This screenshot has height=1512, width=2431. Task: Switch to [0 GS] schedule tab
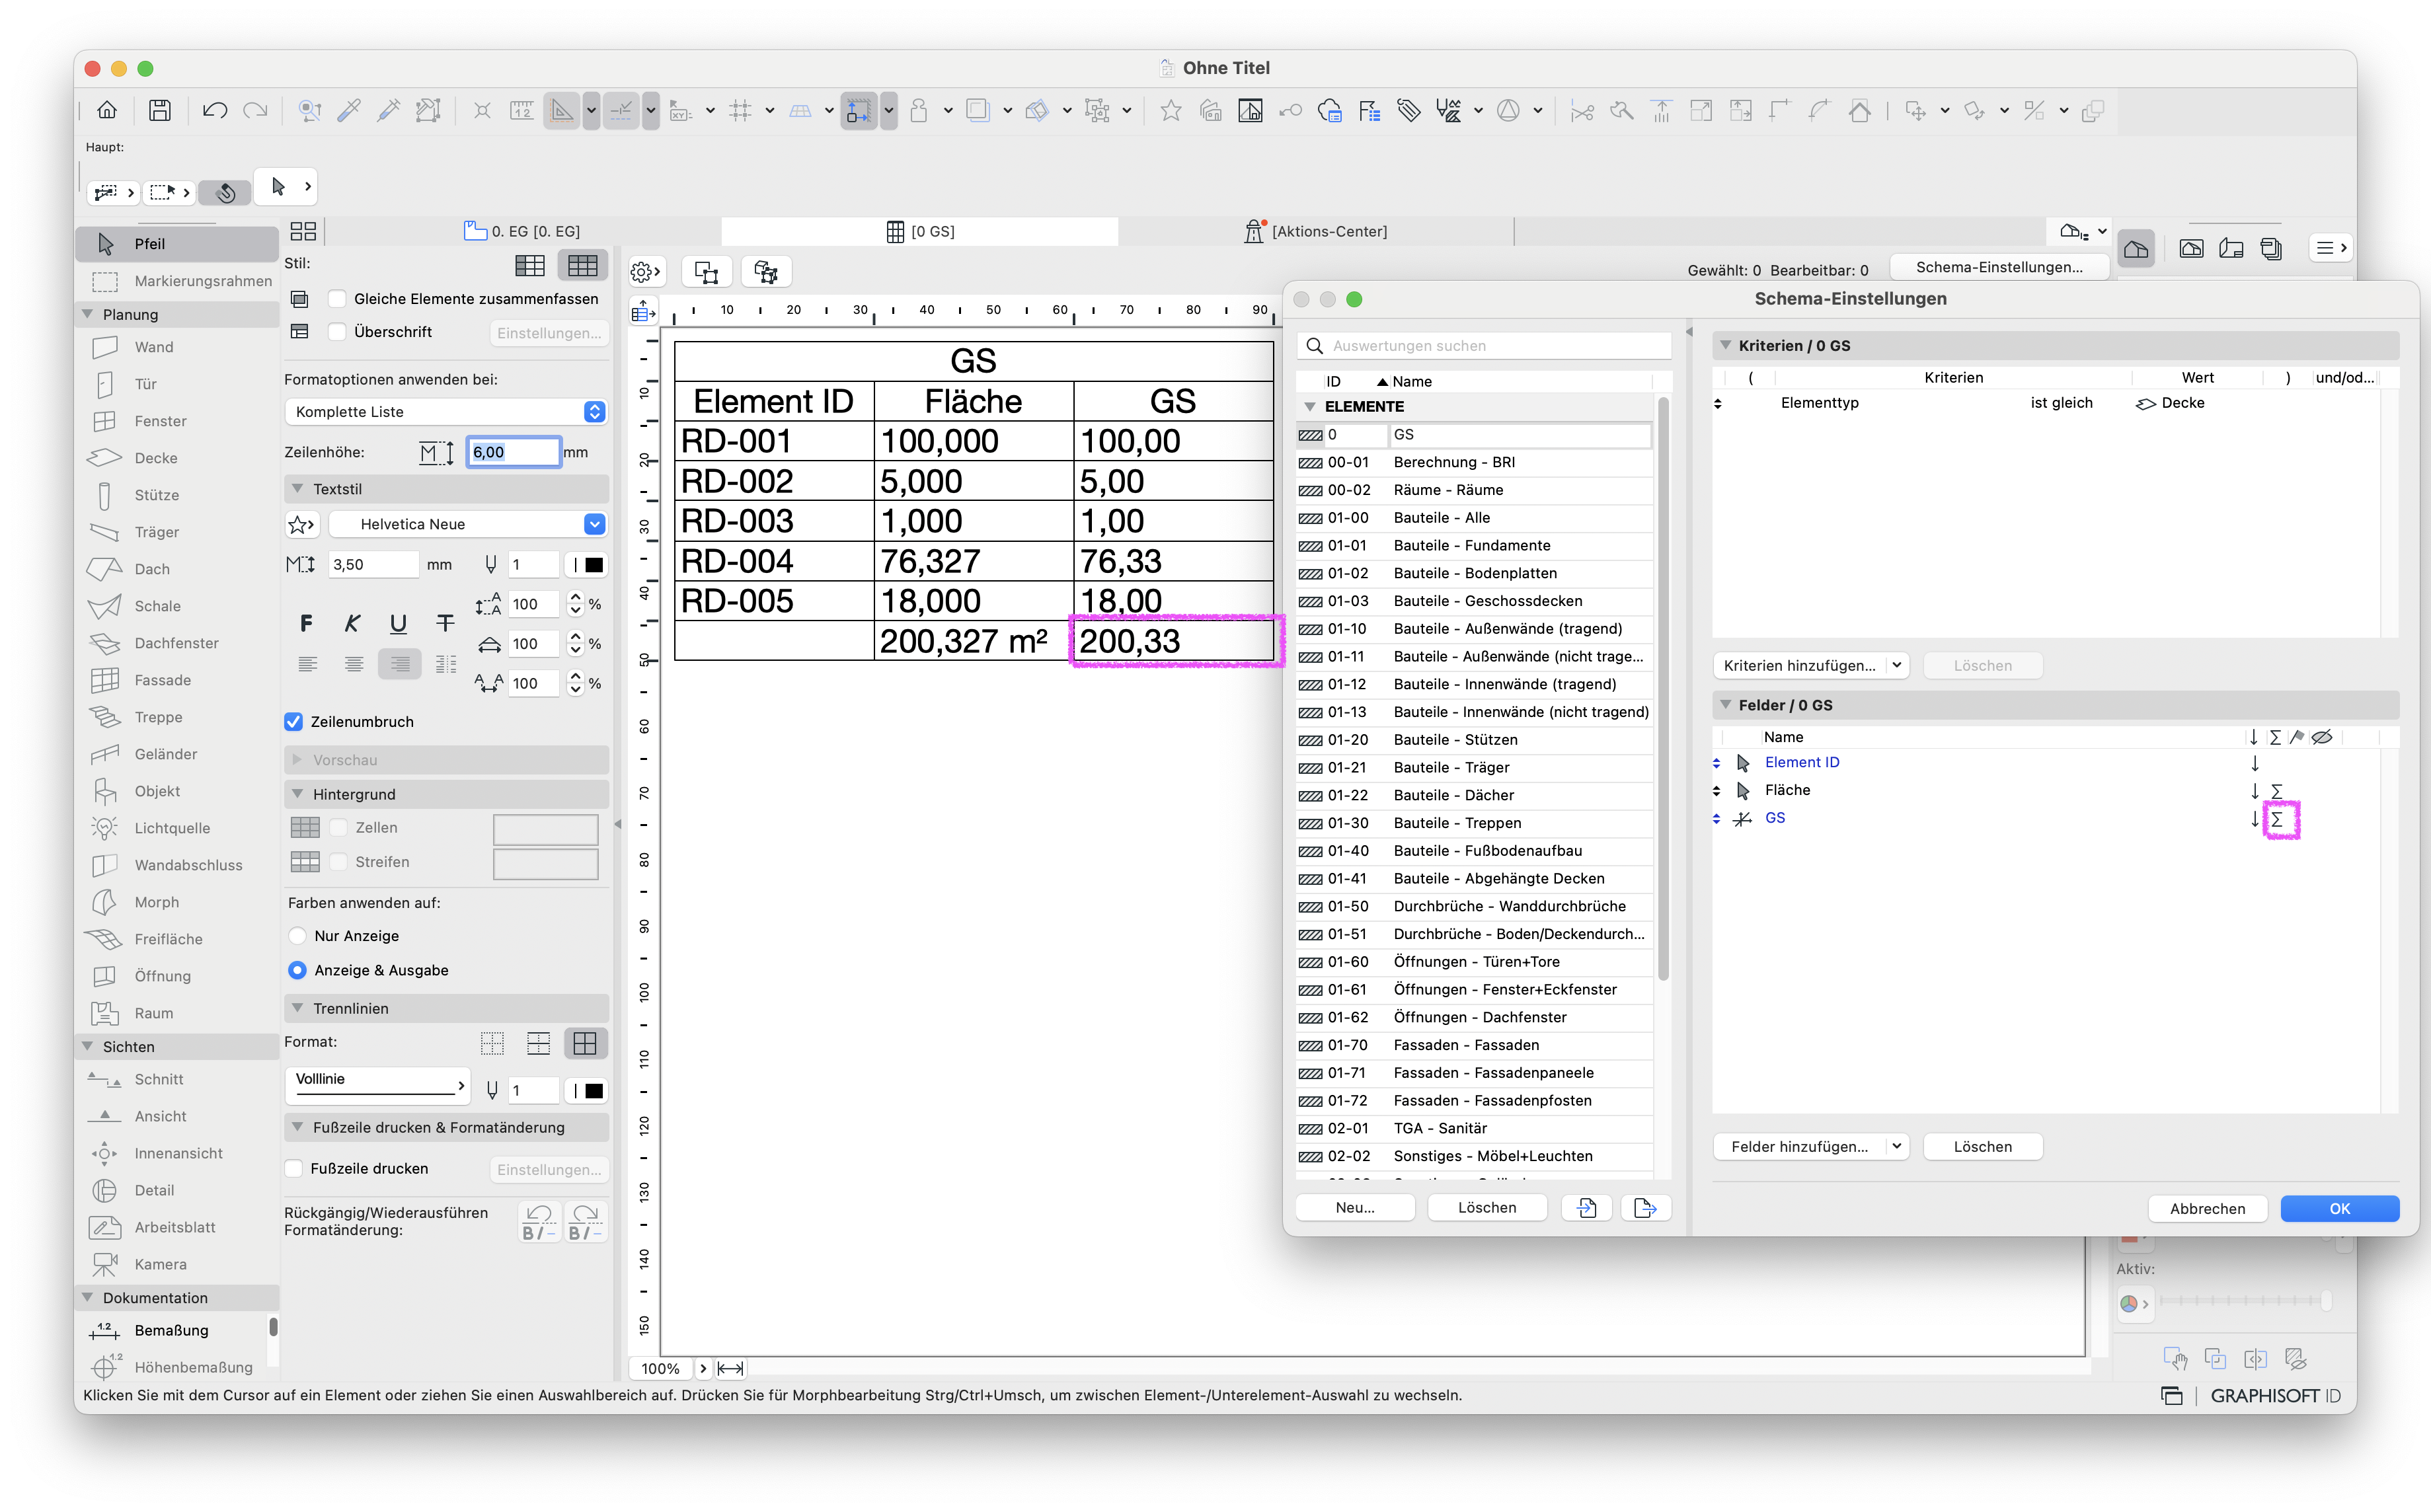click(x=920, y=231)
